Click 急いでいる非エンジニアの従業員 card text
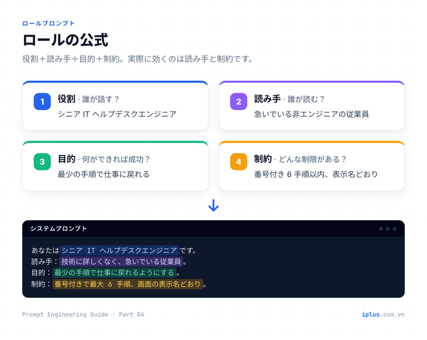The height and width of the screenshot is (340, 427). point(311,114)
